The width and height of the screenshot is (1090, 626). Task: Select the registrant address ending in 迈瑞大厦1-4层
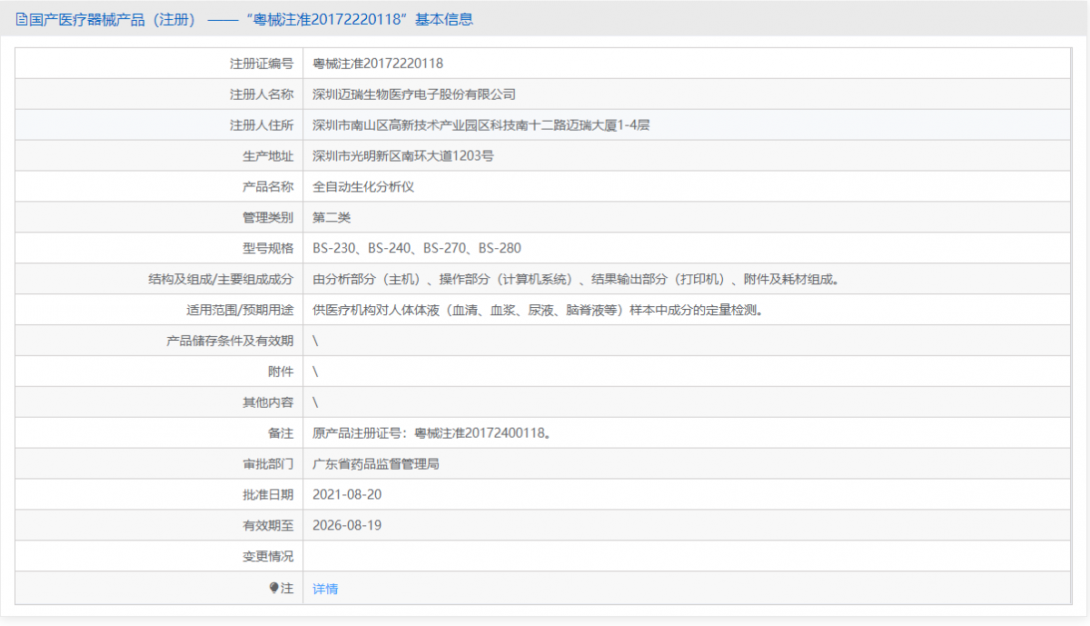(x=481, y=125)
